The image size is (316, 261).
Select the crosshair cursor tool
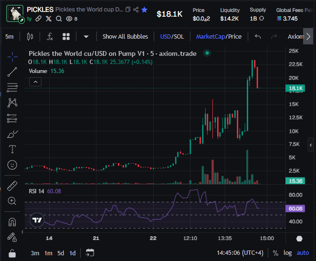coord(12,57)
